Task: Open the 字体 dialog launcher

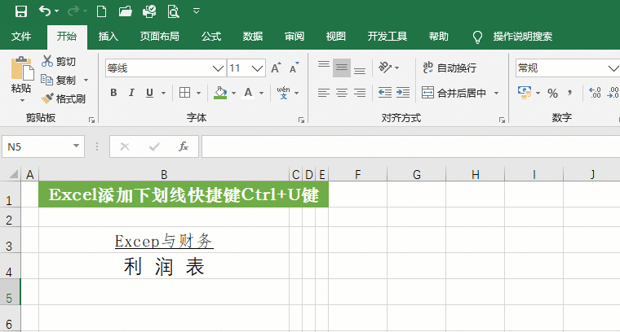Action: (301, 120)
